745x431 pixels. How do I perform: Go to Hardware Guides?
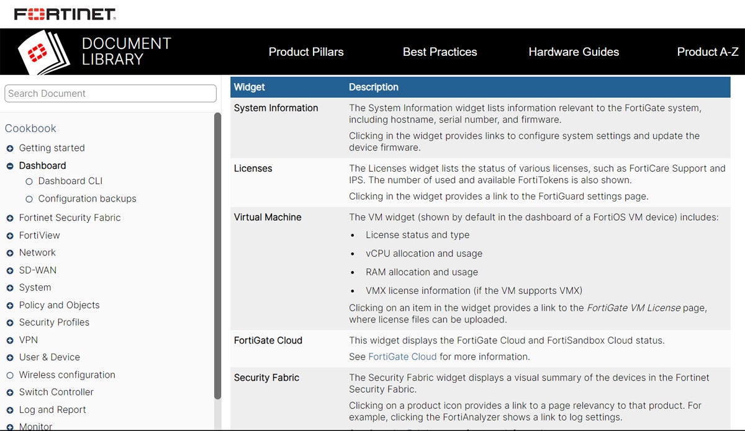tap(574, 52)
